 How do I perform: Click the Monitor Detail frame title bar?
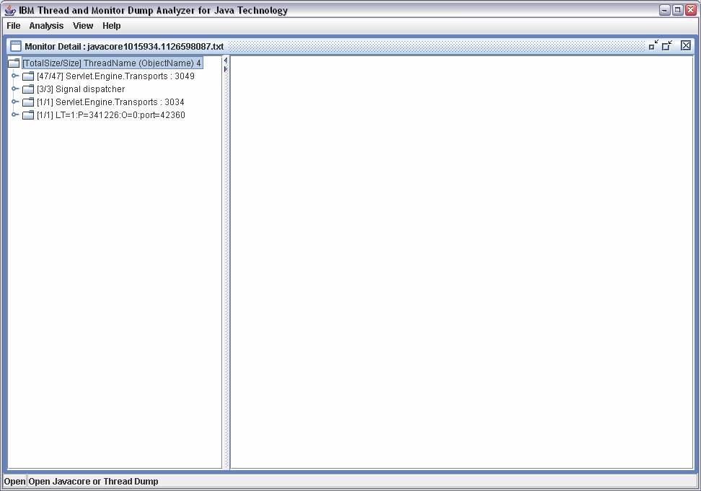pyautogui.click(x=350, y=46)
